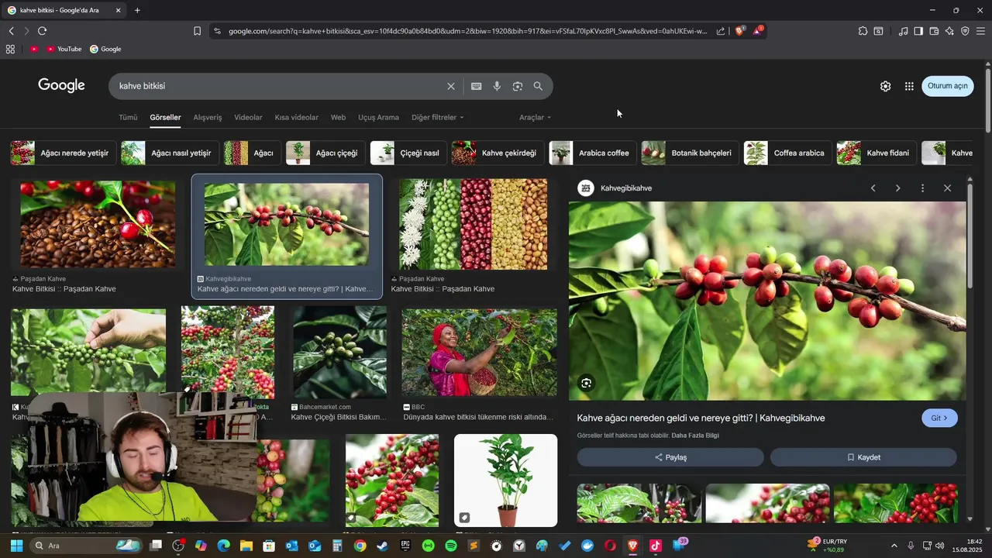Open the Google bookmark in bookmarks bar
Screen dimensions: 992x558
click(x=105, y=49)
